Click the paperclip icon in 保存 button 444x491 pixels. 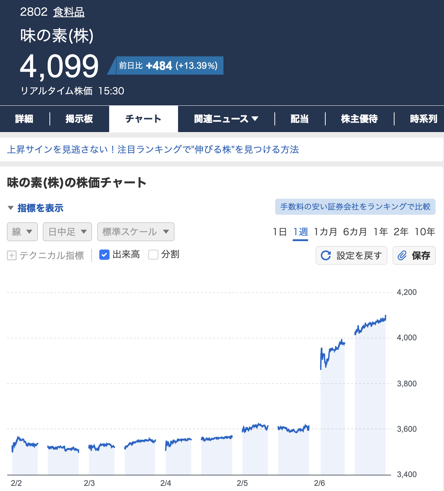[x=402, y=255]
